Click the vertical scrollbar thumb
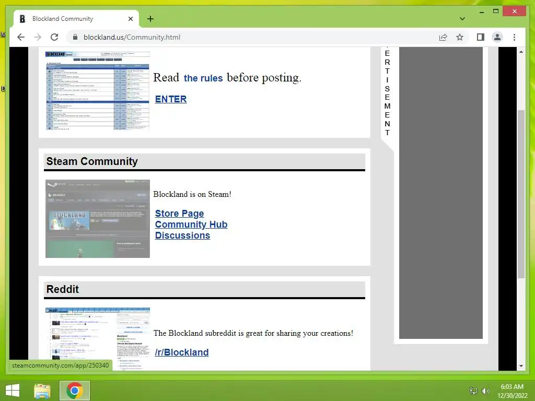This screenshot has height=401, width=535. pos(521,194)
